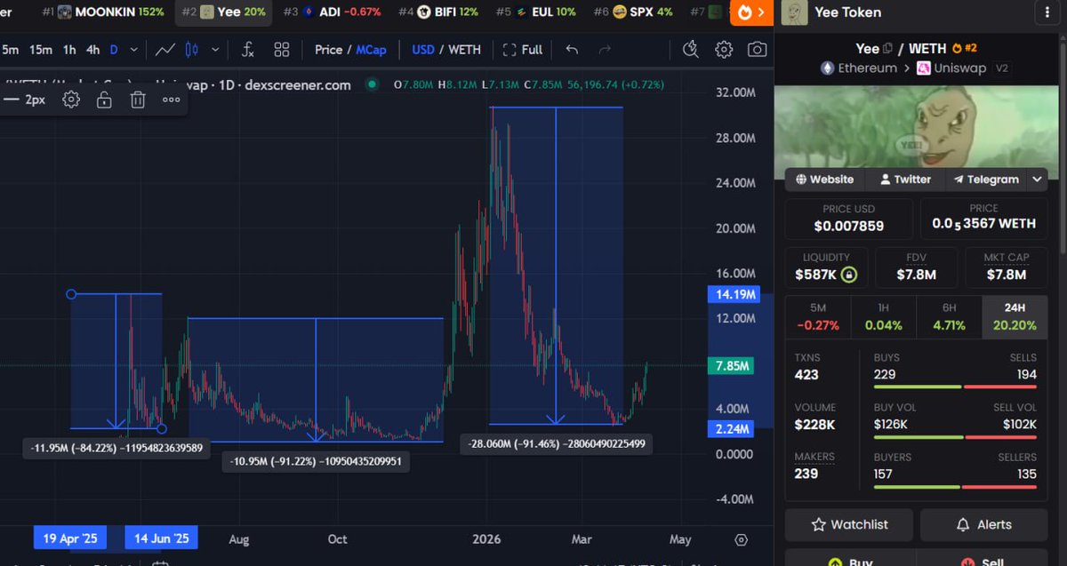Expand more social links chevron
Viewport: 1067px width, 566px height.
point(1037,179)
